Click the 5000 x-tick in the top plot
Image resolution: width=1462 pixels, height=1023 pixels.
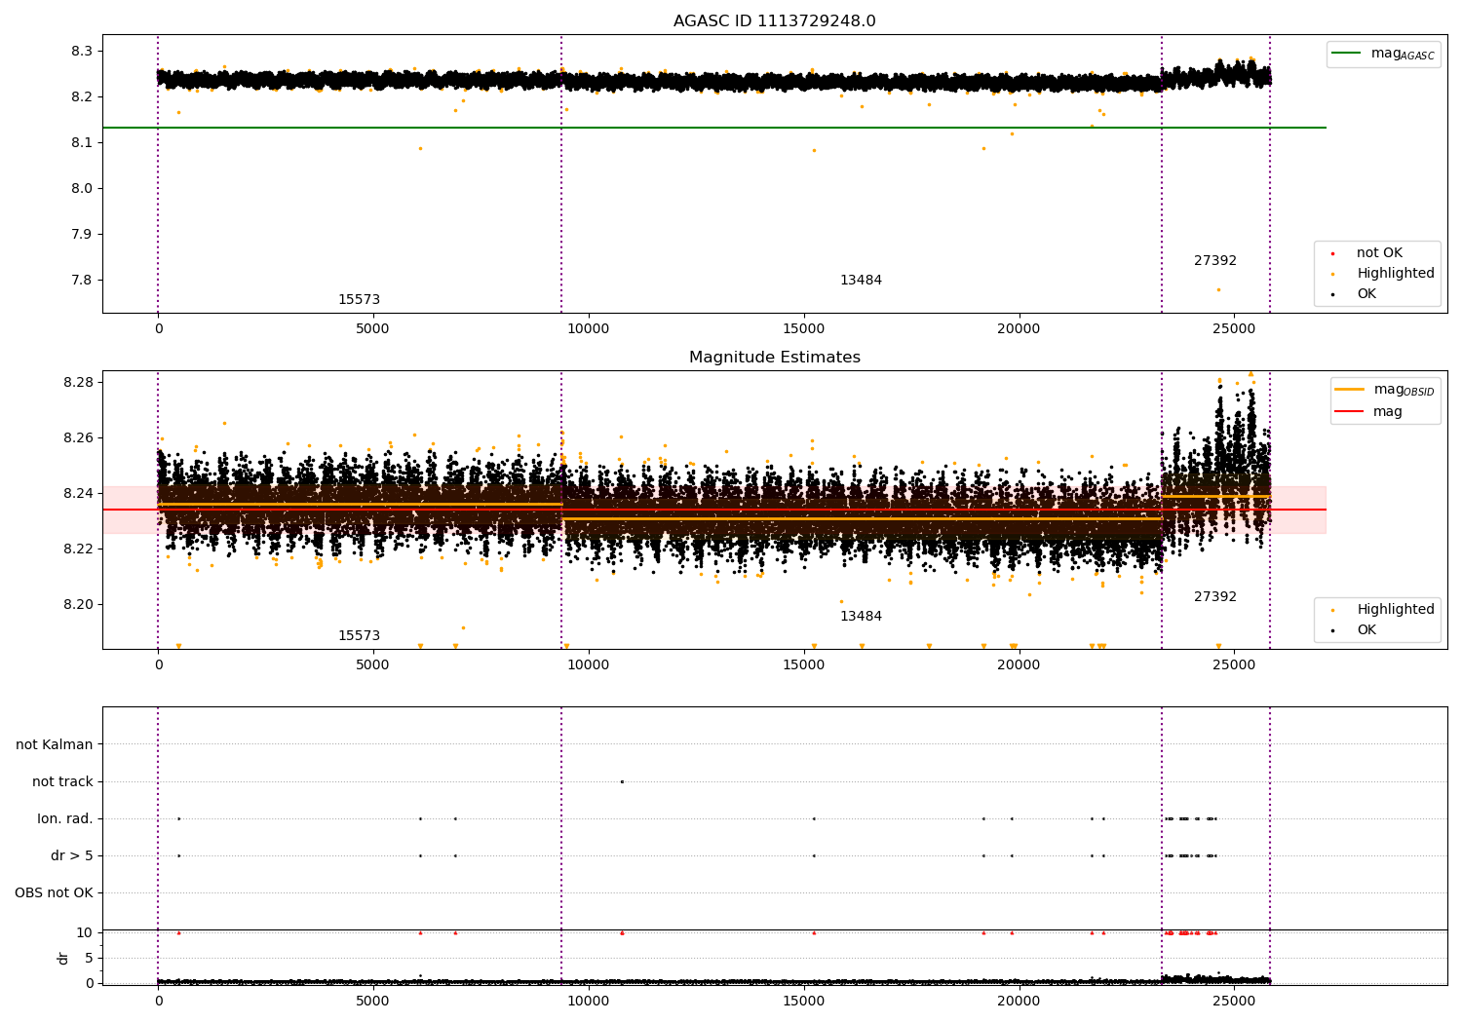[x=372, y=328]
